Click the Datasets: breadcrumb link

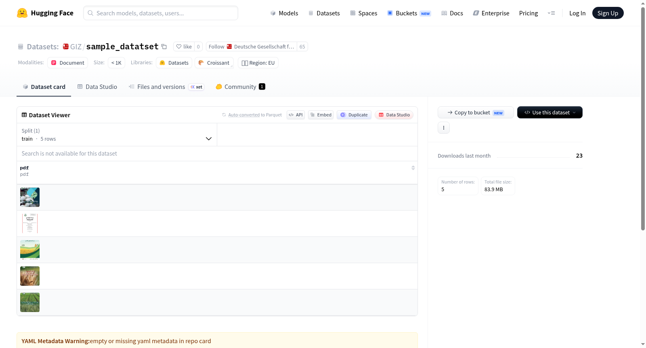(x=43, y=47)
